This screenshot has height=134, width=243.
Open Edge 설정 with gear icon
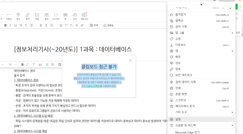click(201, 119)
